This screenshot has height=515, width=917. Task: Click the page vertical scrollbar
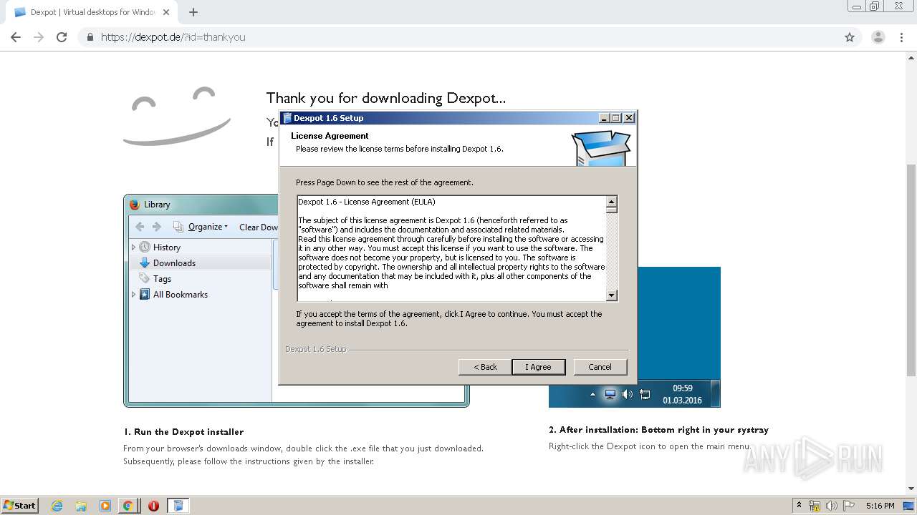click(x=911, y=272)
